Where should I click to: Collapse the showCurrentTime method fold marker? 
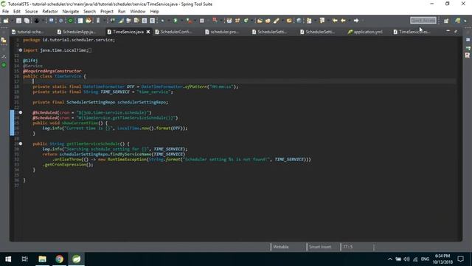click(21, 112)
